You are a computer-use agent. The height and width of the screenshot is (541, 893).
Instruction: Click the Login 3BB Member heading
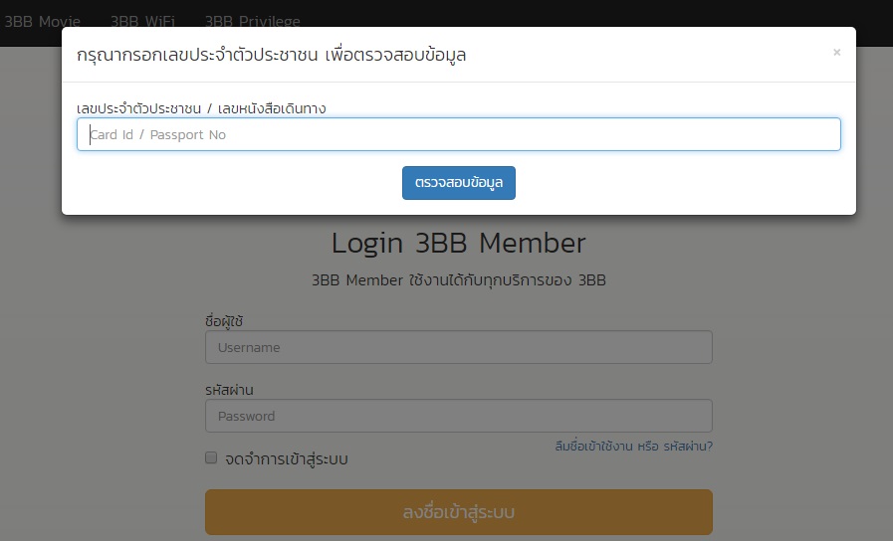tap(459, 244)
